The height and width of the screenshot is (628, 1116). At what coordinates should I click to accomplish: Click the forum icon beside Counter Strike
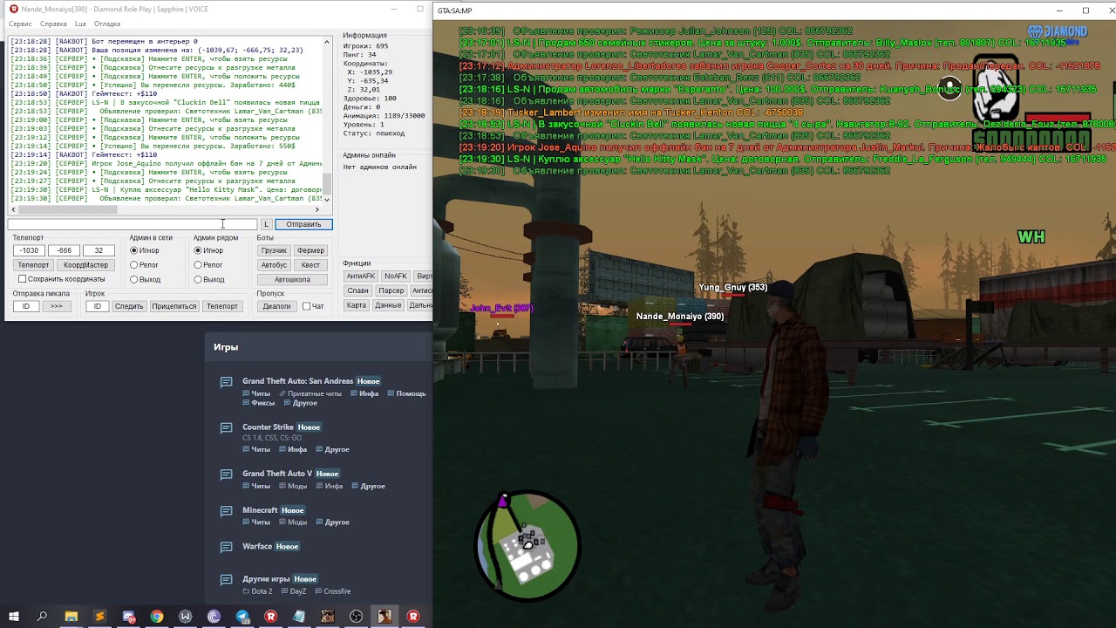(226, 428)
